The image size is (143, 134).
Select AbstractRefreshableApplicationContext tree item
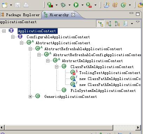(x=83, y=49)
